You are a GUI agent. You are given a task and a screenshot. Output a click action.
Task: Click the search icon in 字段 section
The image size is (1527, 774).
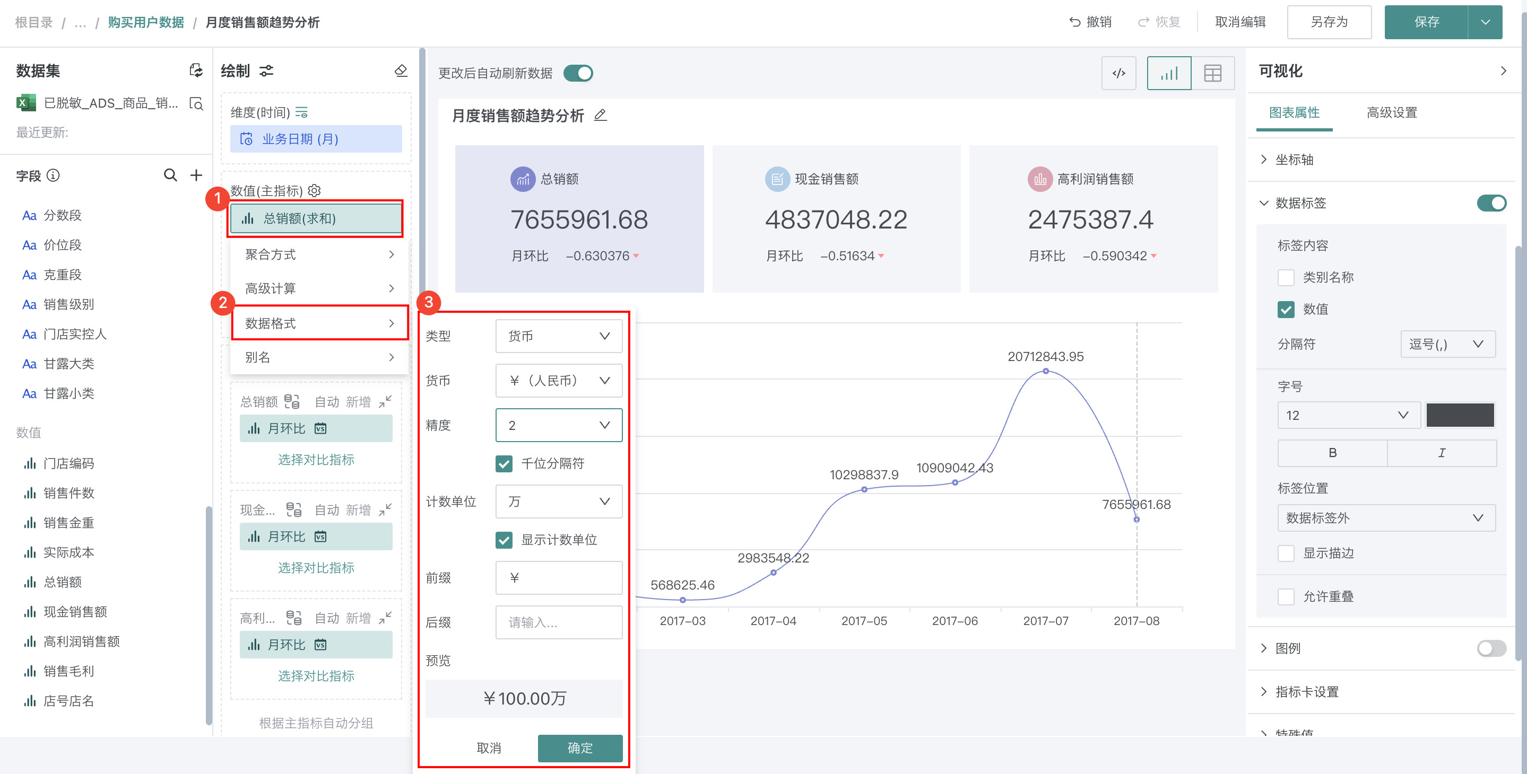click(170, 175)
